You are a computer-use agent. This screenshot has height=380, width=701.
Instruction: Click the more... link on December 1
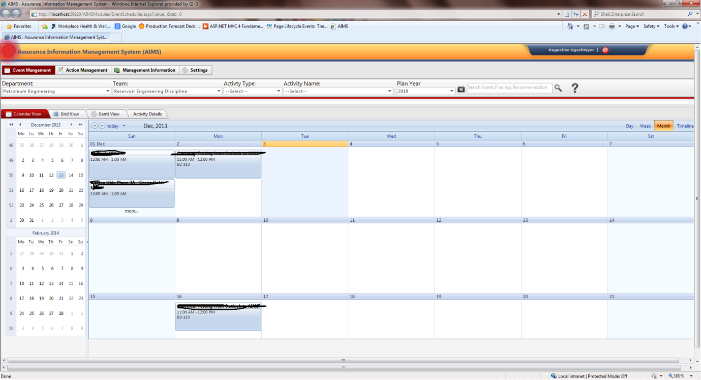pyautogui.click(x=132, y=211)
